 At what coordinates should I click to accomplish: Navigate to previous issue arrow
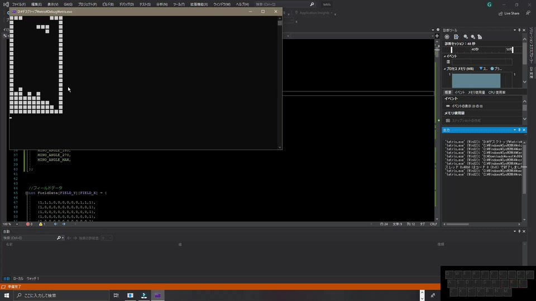click(56, 224)
